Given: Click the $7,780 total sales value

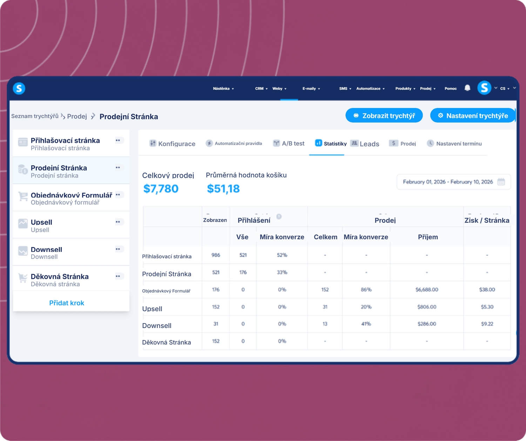Looking at the screenshot, I should (x=161, y=189).
